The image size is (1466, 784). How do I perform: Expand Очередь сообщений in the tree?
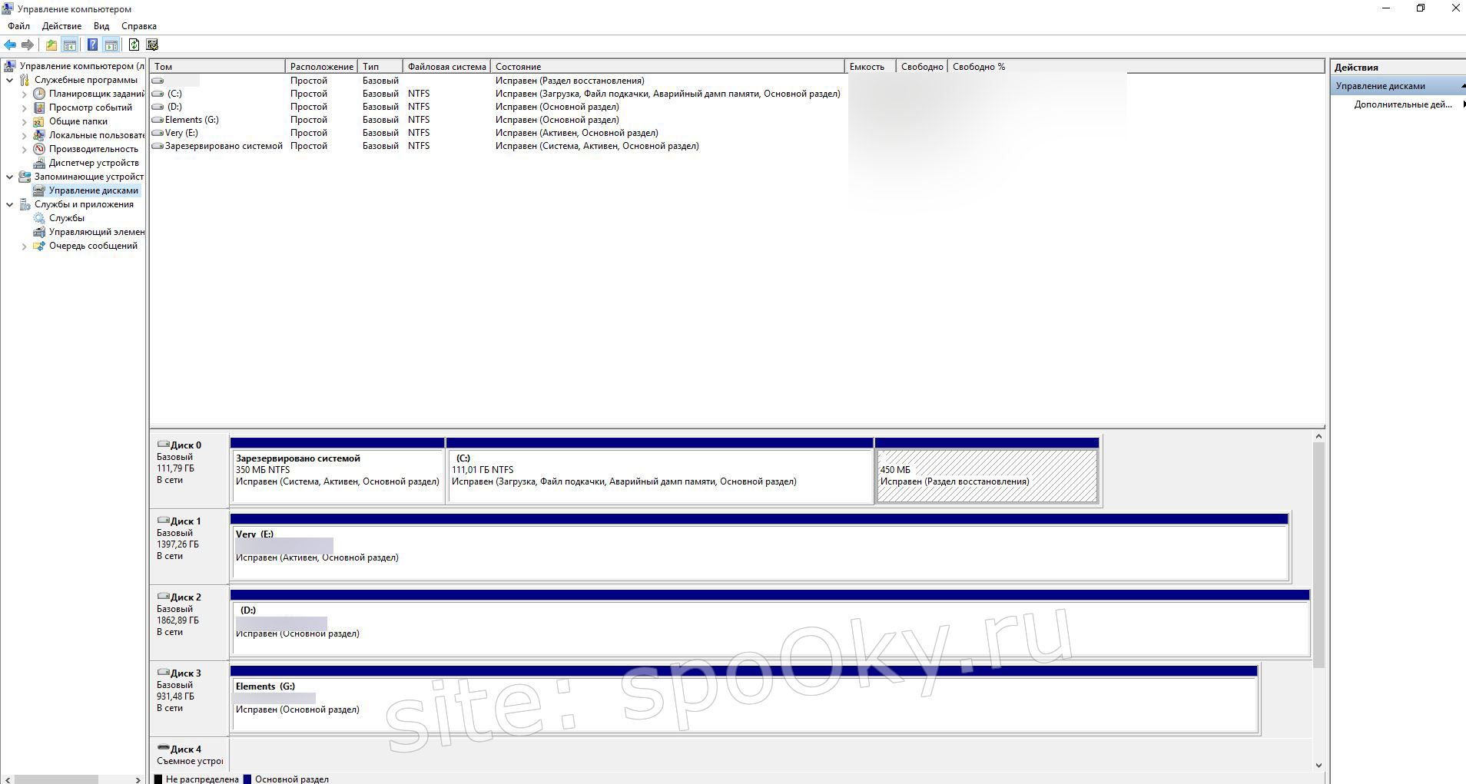point(24,246)
